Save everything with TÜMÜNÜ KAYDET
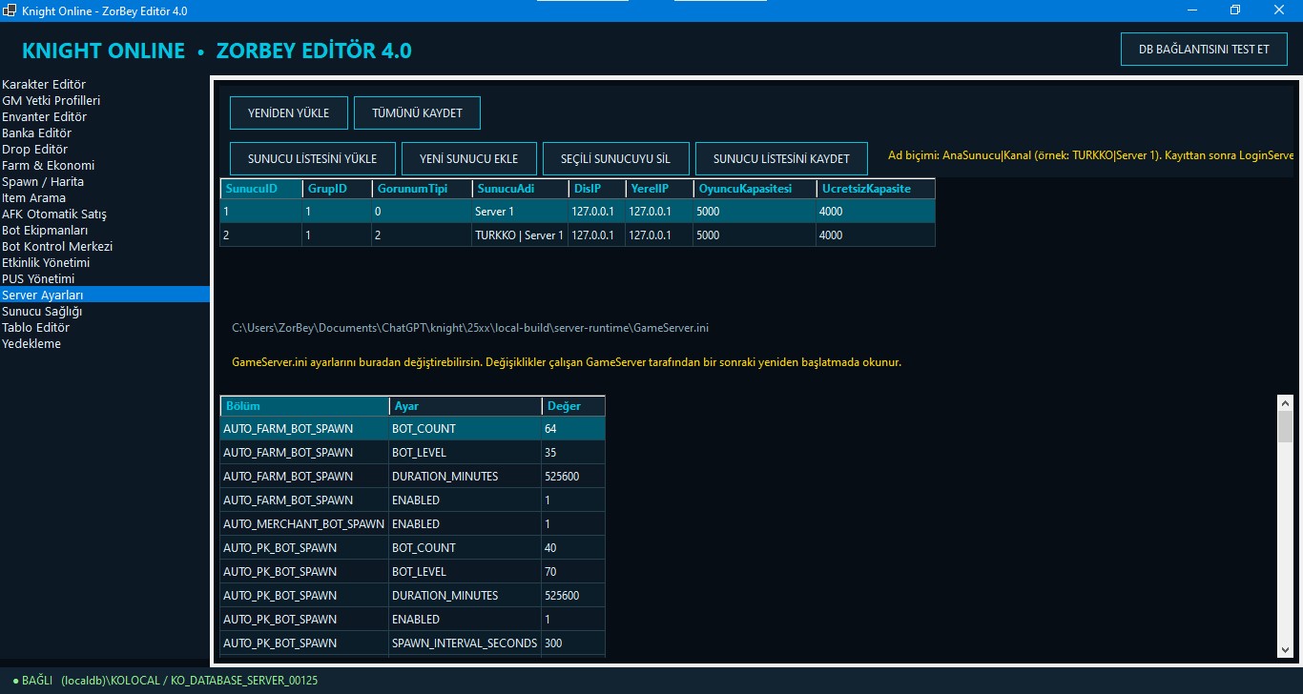 tap(417, 112)
